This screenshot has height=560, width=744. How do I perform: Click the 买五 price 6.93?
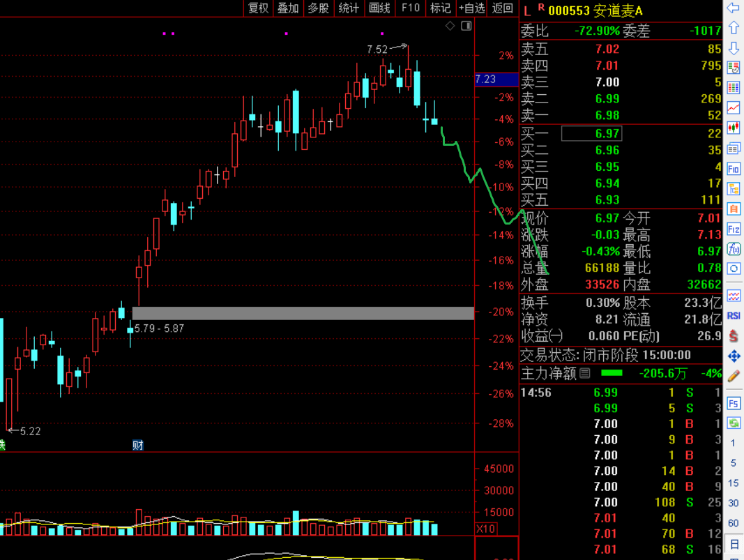click(x=607, y=199)
